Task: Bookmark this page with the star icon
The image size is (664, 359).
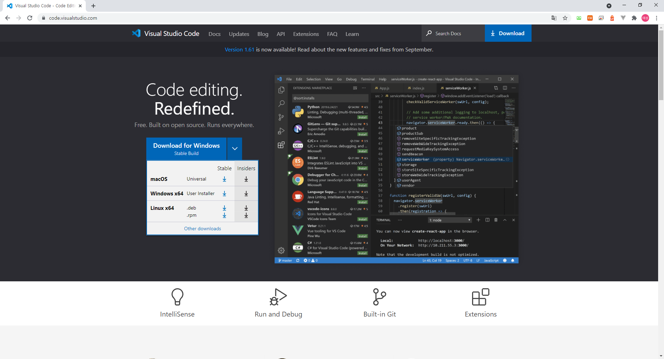Action: 565,18
